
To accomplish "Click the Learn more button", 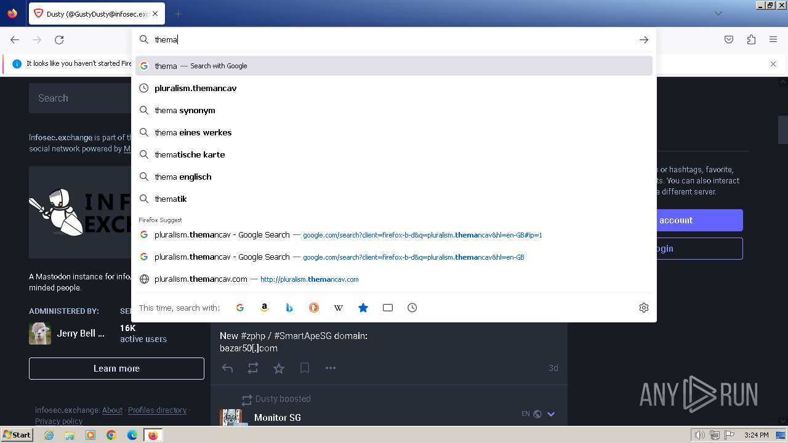I will (x=116, y=369).
